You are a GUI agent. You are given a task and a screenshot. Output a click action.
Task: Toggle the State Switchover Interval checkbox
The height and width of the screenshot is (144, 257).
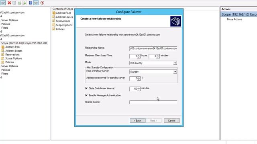(86, 88)
